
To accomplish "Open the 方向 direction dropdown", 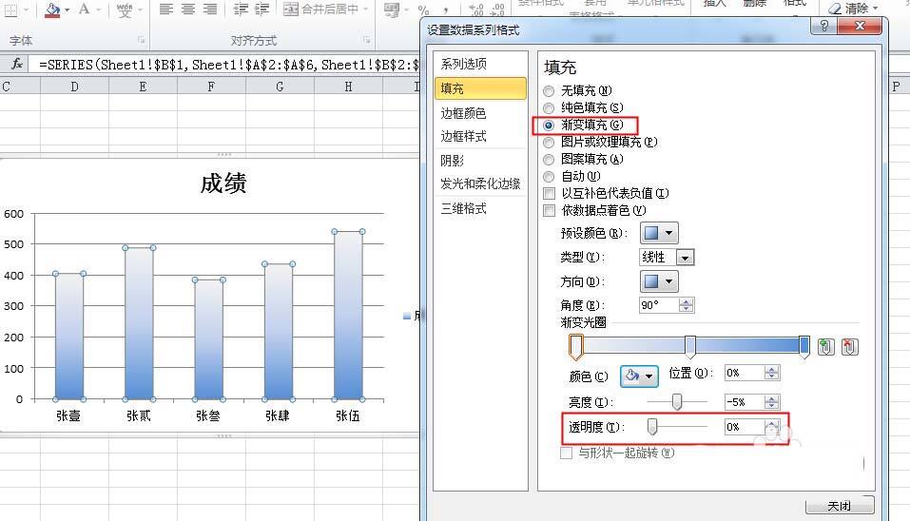I will click(659, 281).
